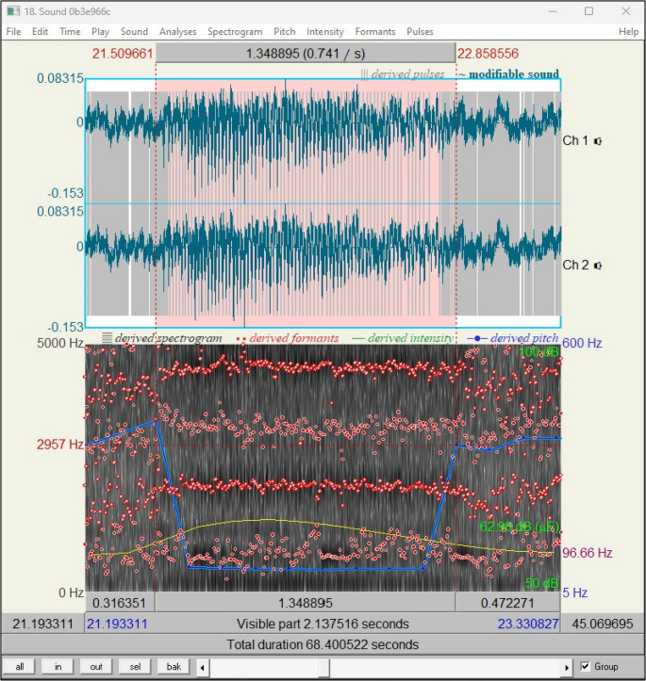The height and width of the screenshot is (681, 646).
Task: Toggle the Group checkbox
Action: click(585, 666)
